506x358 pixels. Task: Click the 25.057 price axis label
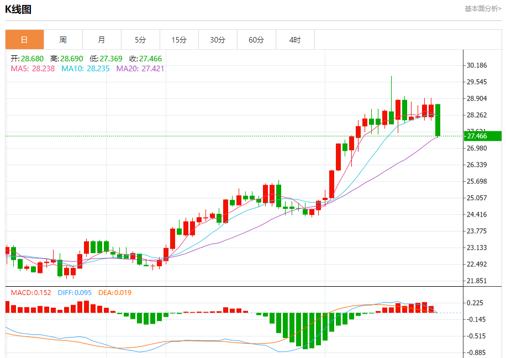477,198
